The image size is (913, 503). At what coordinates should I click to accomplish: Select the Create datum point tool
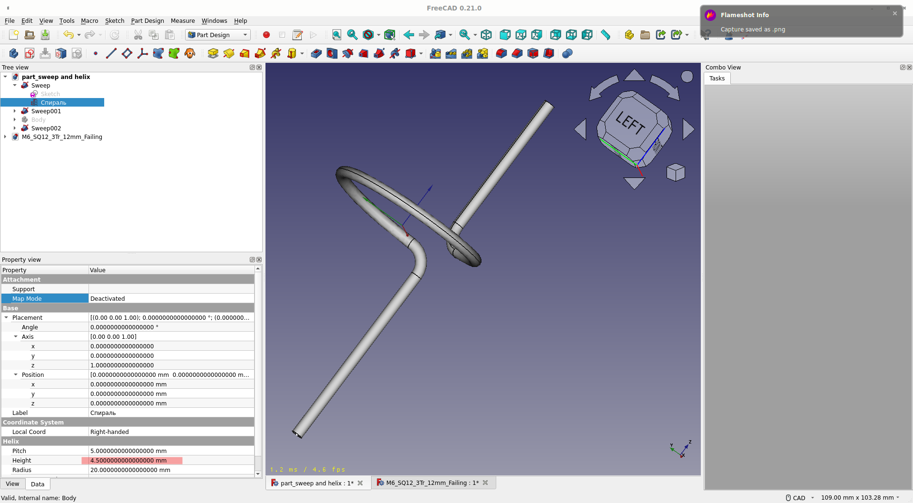(x=95, y=53)
